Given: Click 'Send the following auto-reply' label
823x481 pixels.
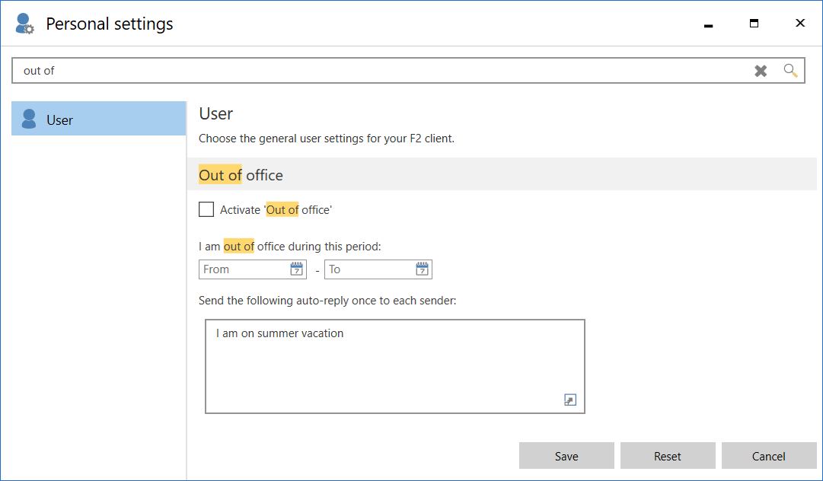Looking at the screenshot, I should pyautogui.click(x=327, y=301).
